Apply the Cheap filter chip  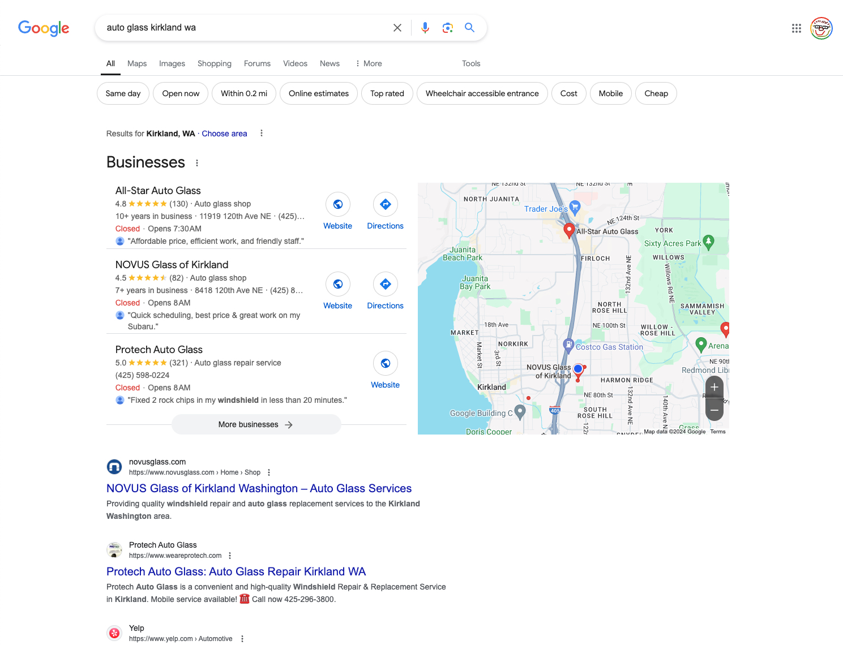coord(656,93)
